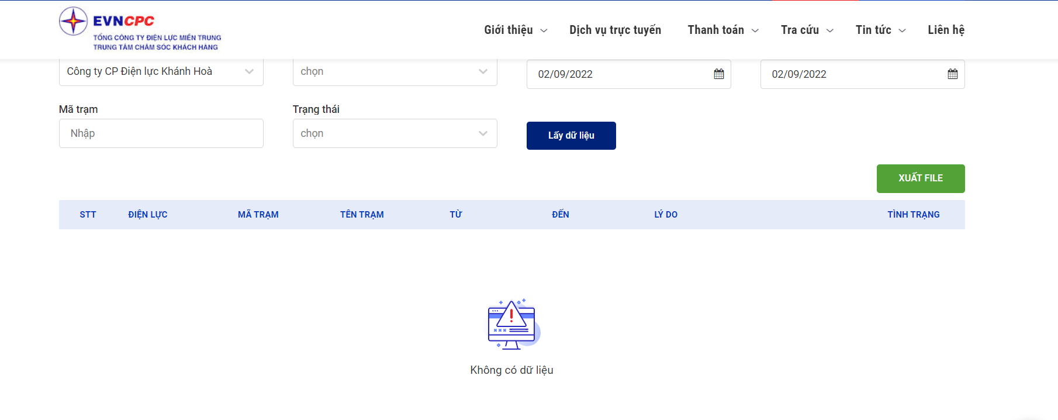
Task: Open calendar picker for first date field
Action: (x=718, y=74)
